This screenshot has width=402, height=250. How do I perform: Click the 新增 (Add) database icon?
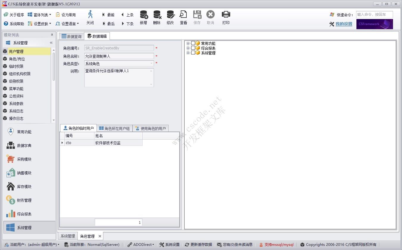tap(144, 15)
